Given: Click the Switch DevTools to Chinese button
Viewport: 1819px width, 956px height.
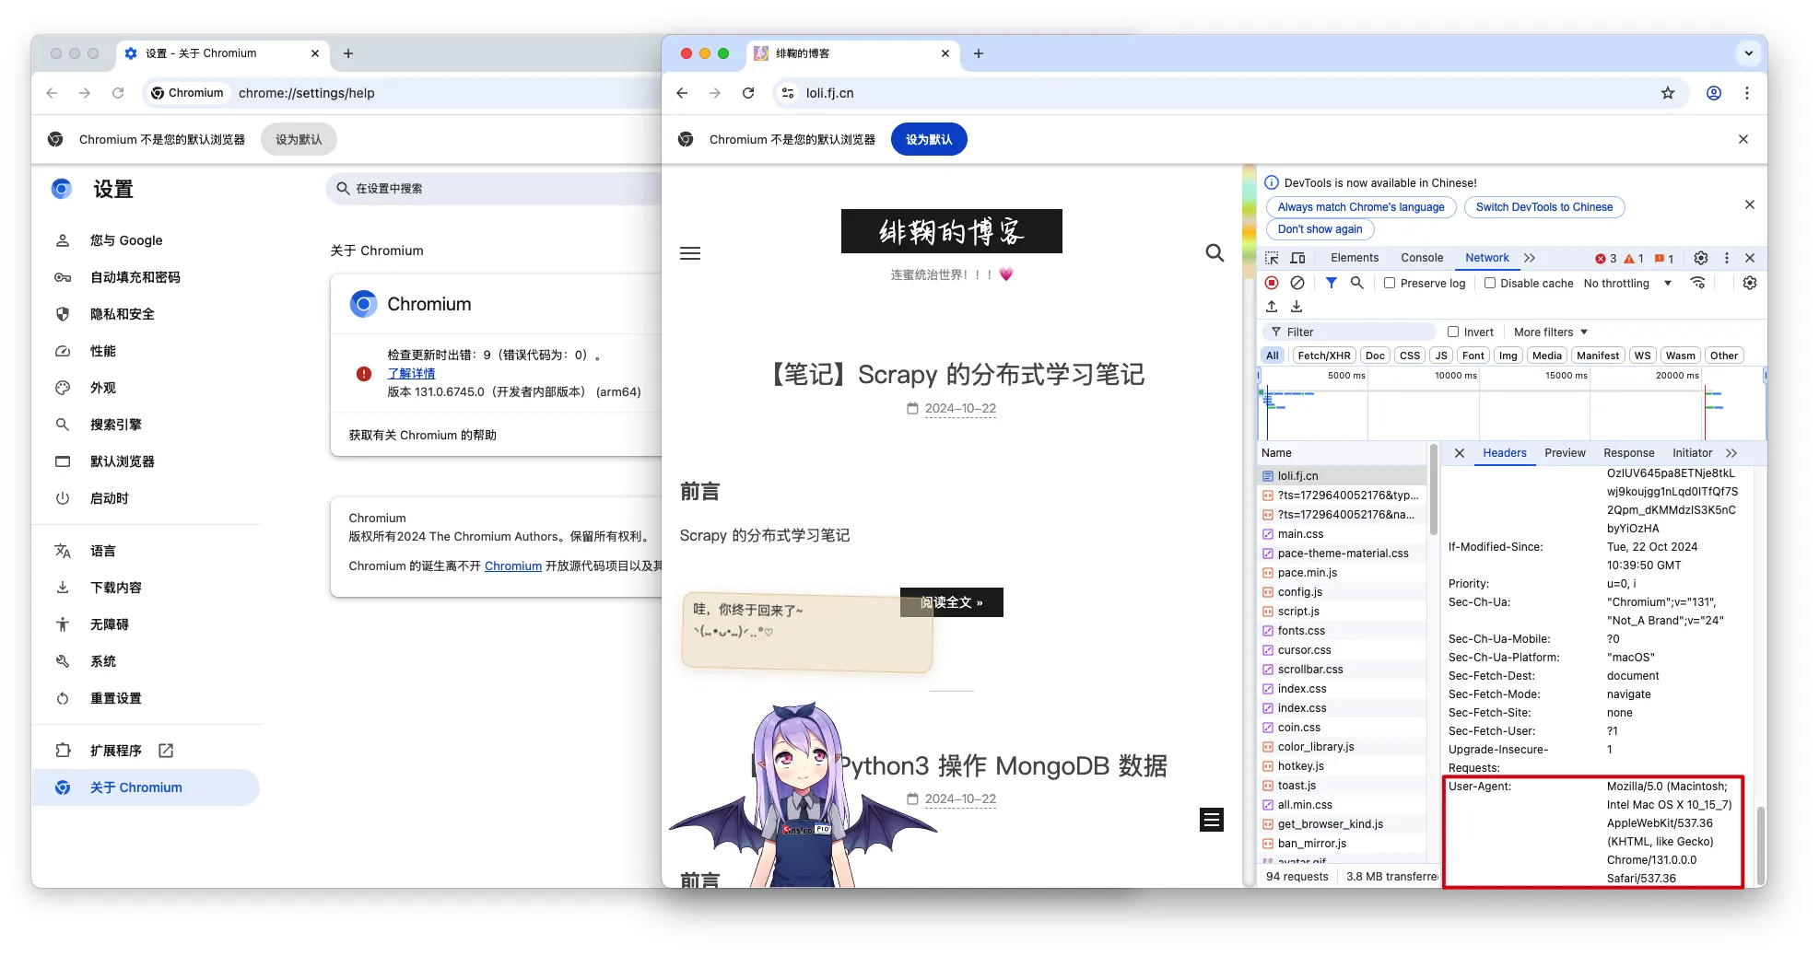Looking at the screenshot, I should tap(1543, 207).
